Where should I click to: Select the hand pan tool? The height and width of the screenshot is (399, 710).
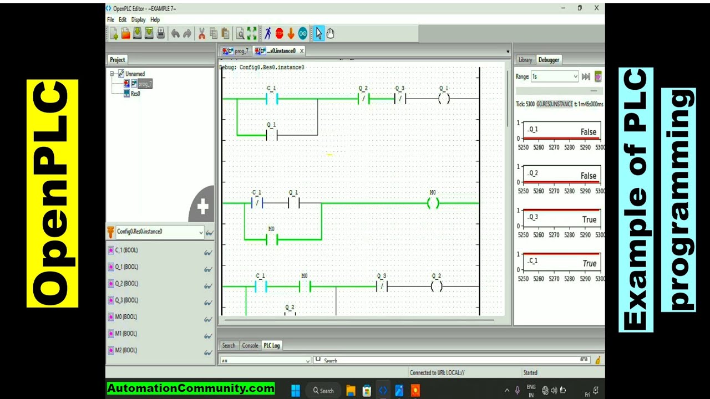(x=331, y=34)
